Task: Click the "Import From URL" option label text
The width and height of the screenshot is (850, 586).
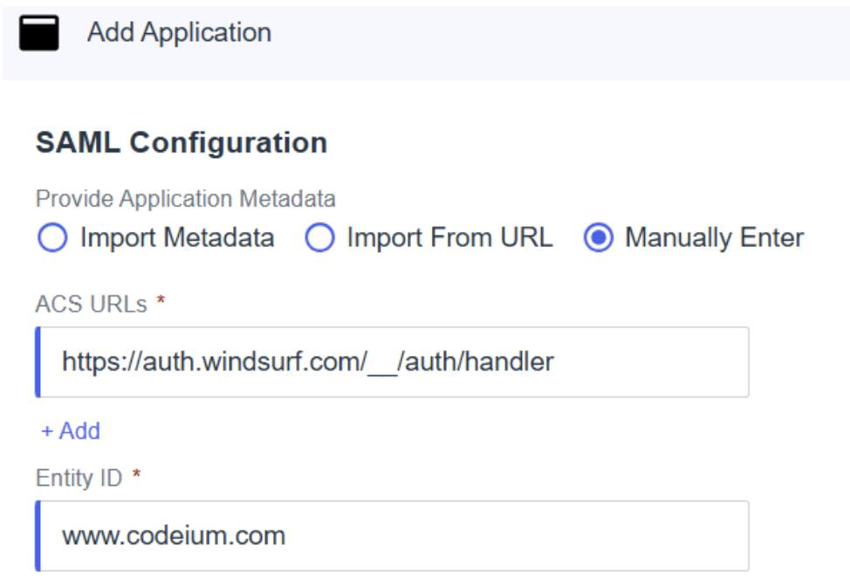Action: pos(449,238)
